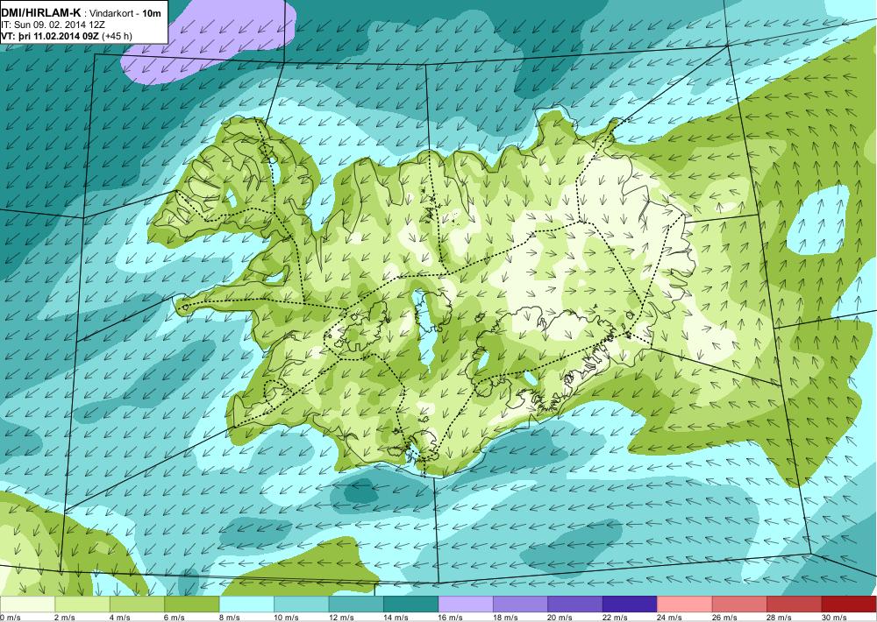The image size is (877, 622).
Task: Click the '24 m/s' legend label
Action: pos(670,618)
